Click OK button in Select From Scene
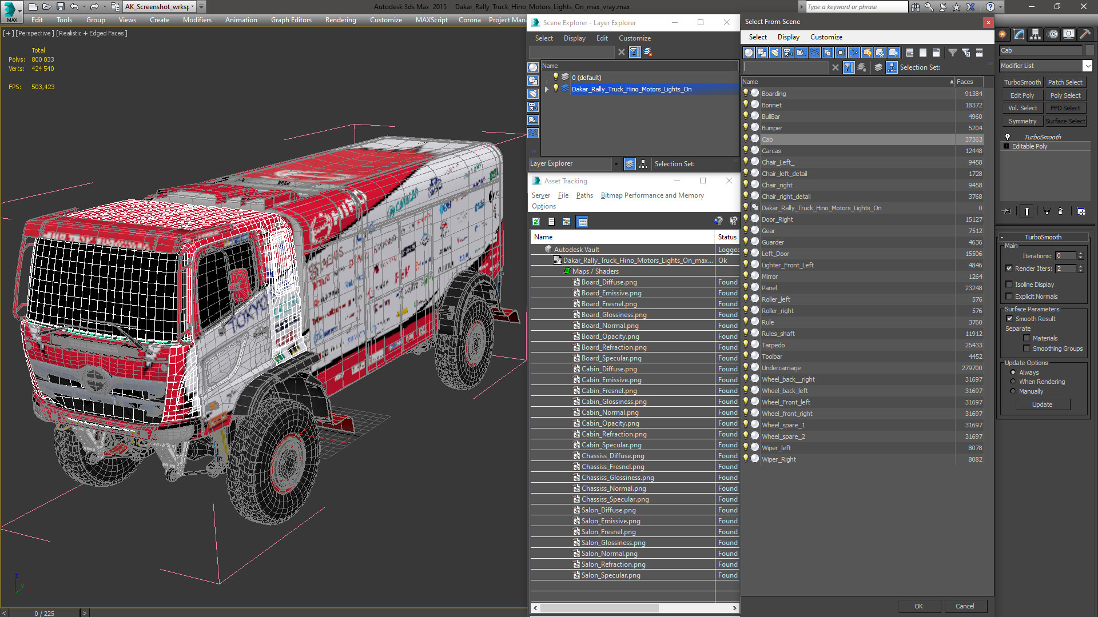 (918, 606)
